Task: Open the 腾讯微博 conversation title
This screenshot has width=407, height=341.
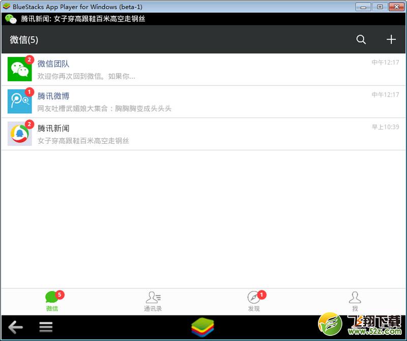Action: [x=53, y=96]
